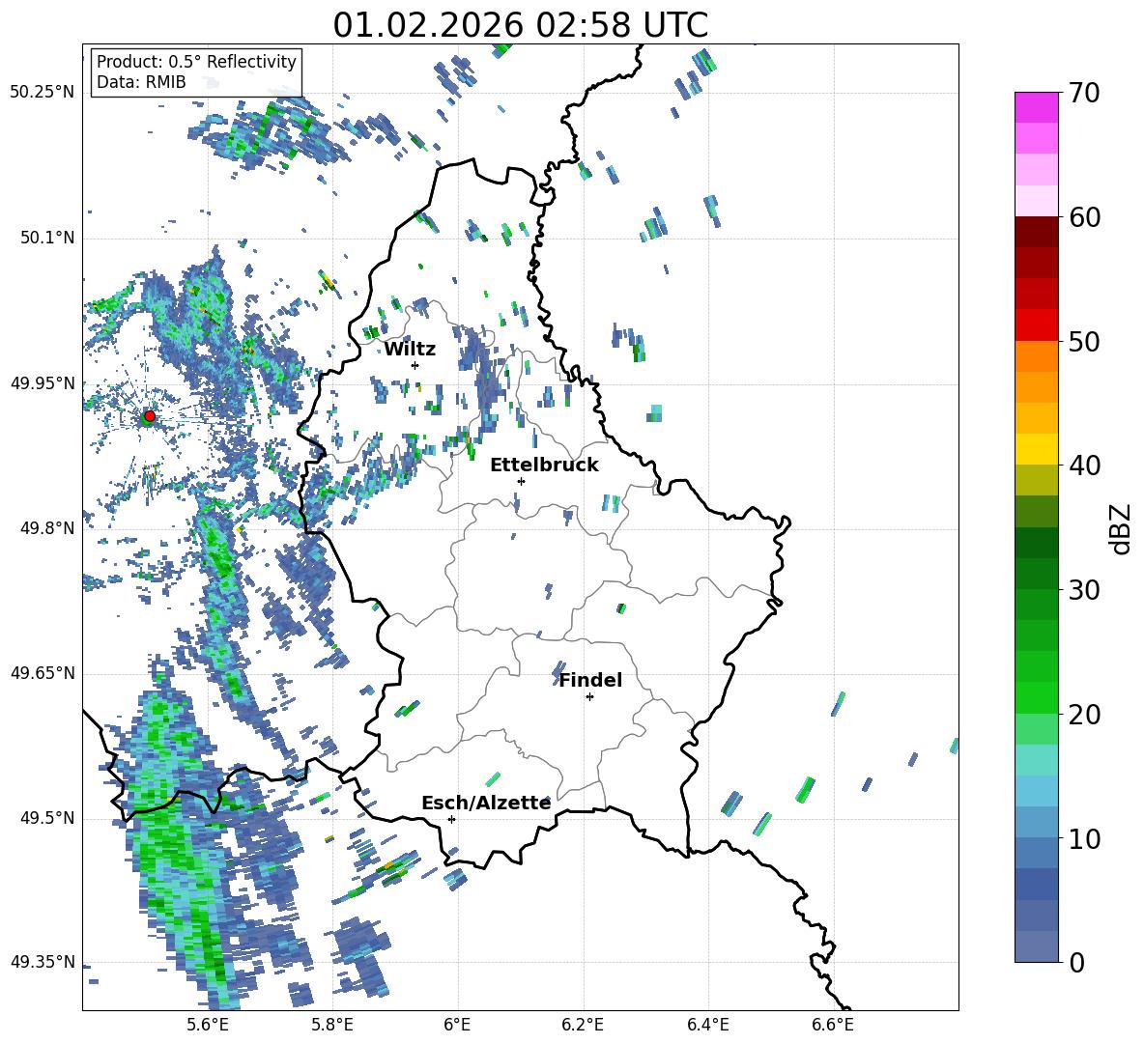Click the 49.95°N latitude tick label
Screen dimensions: 1144x1044
click(43, 383)
